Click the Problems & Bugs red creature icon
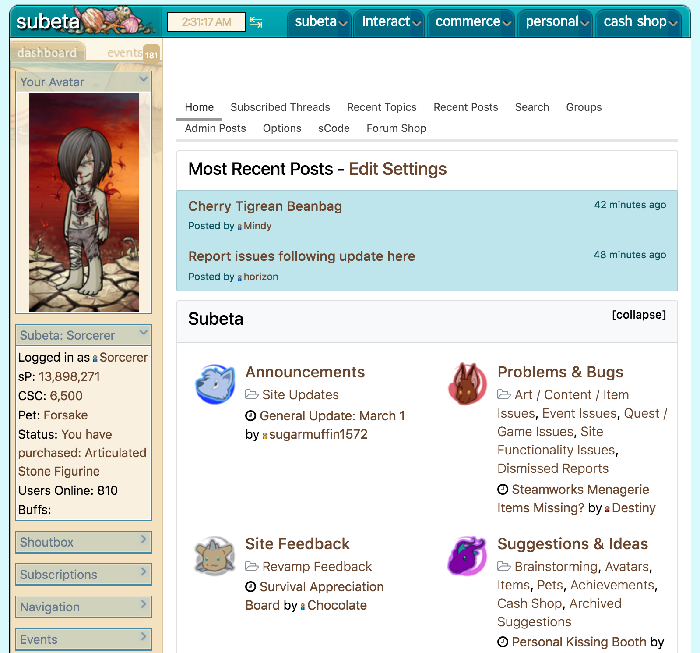The width and height of the screenshot is (700, 653). [x=467, y=384]
